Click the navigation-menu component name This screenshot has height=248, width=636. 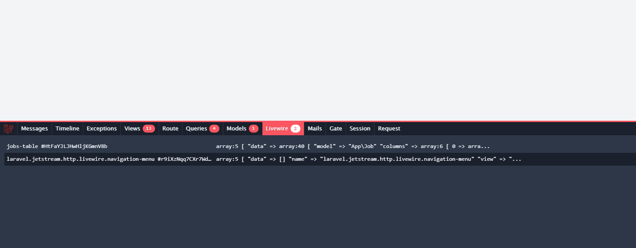tap(109, 159)
